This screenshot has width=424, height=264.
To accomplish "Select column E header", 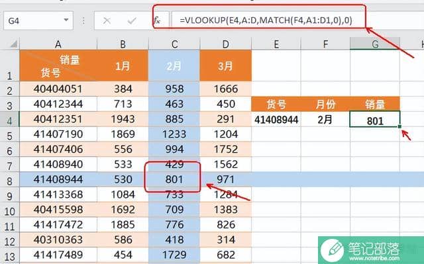I will [276, 44].
